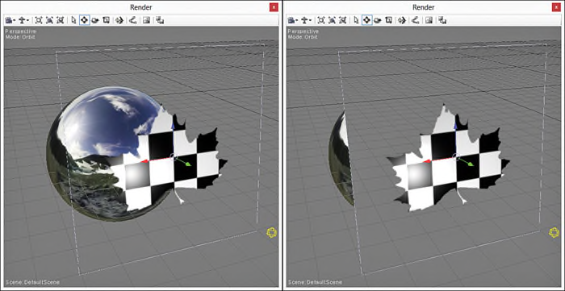
Task: Select rotate tool icon in left Render toolbar
Action: (94, 20)
